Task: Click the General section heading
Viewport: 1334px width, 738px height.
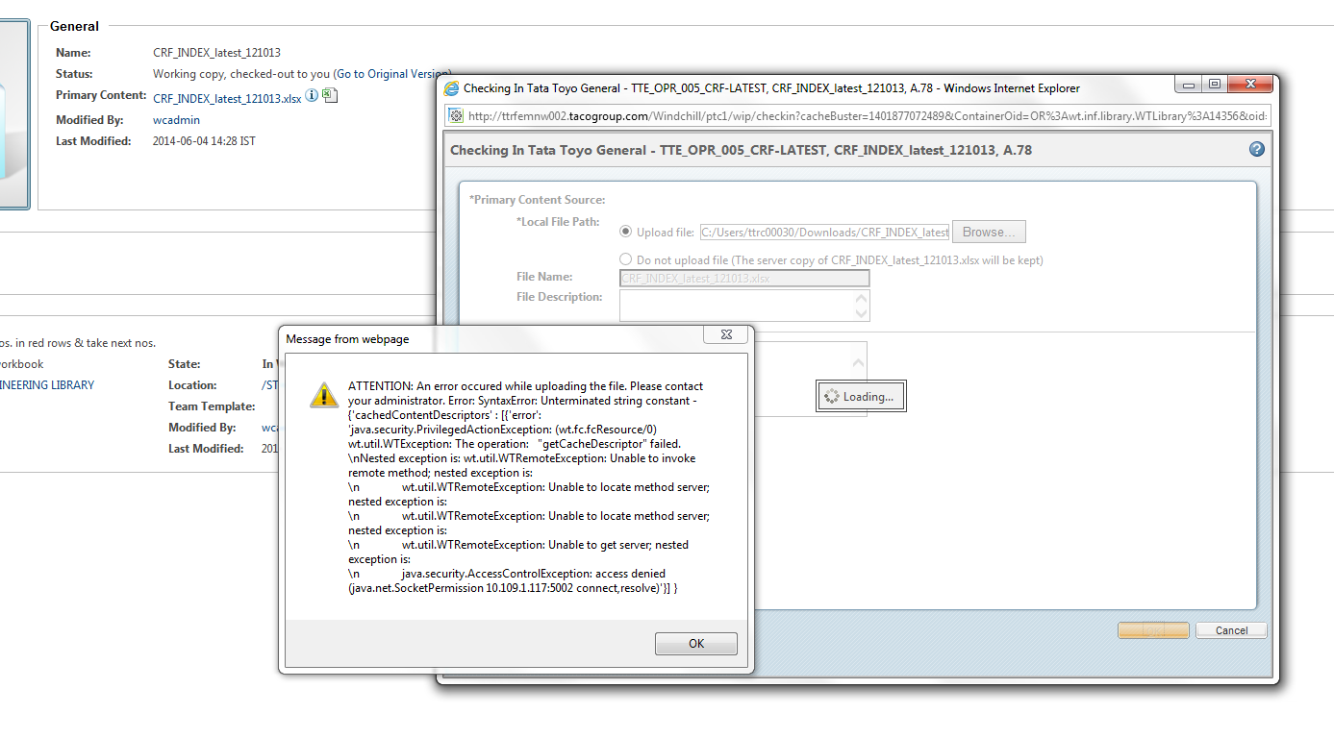Action: [74, 26]
